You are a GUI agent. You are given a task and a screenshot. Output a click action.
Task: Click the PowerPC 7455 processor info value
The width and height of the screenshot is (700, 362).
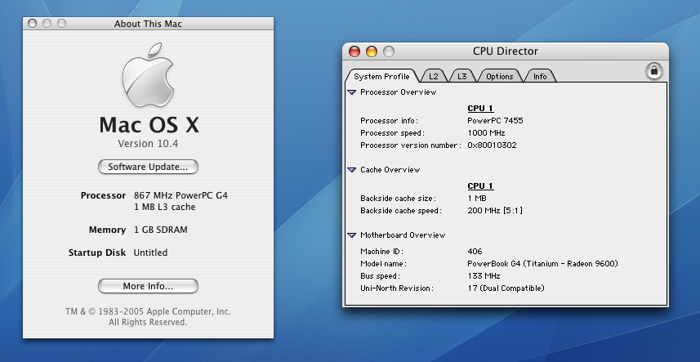pos(495,120)
